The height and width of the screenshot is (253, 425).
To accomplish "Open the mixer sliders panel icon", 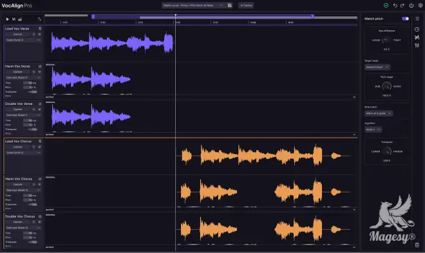I will 417,45.
